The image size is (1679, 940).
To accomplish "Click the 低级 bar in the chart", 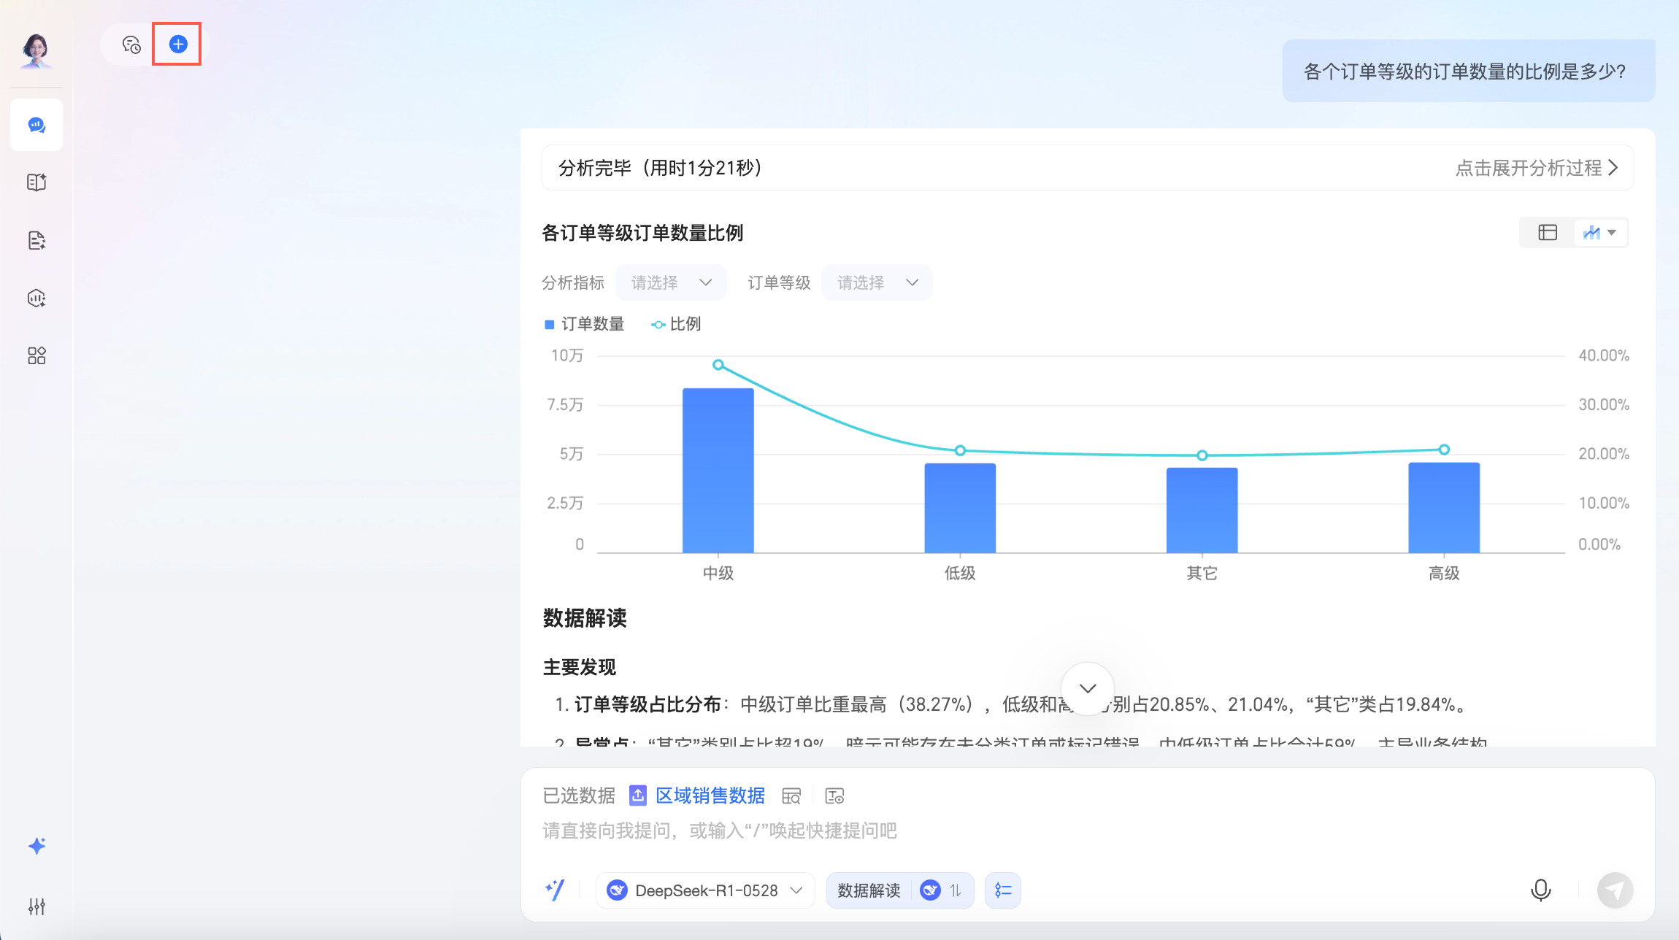I will pos(960,508).
